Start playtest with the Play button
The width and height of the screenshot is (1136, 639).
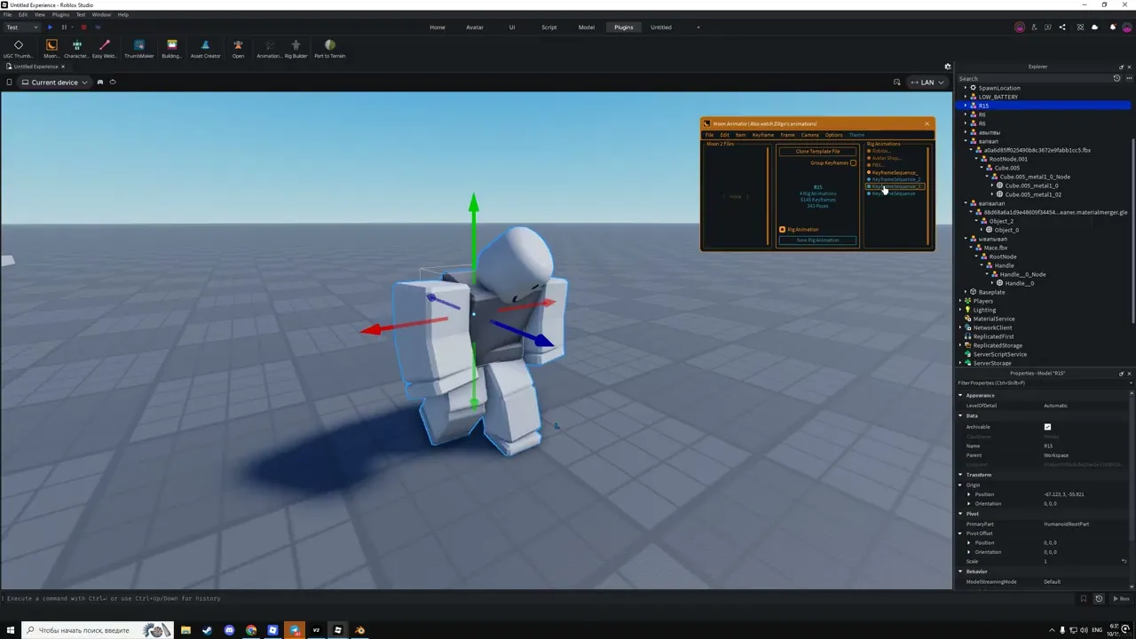point(50,28)
